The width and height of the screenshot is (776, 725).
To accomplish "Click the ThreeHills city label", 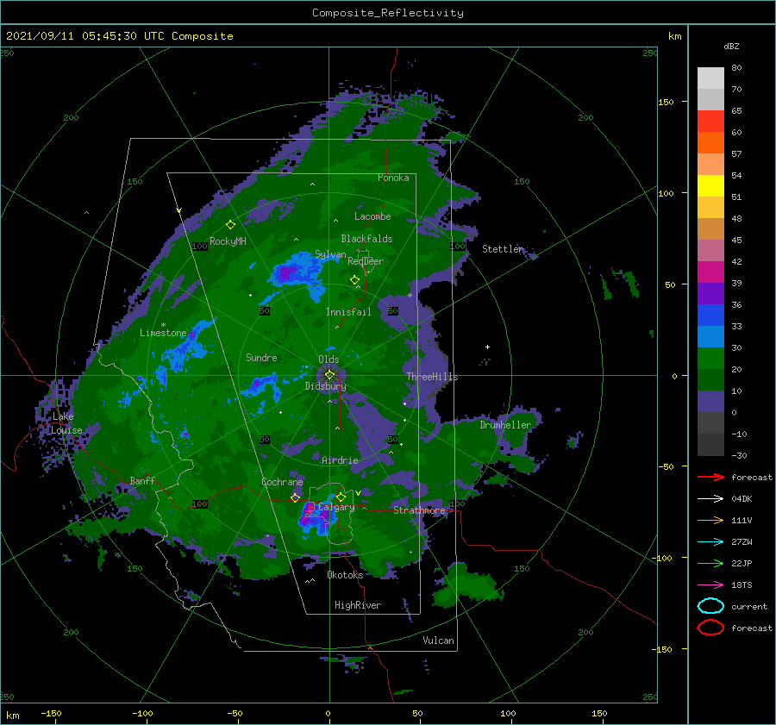I will tap(432, 377).
